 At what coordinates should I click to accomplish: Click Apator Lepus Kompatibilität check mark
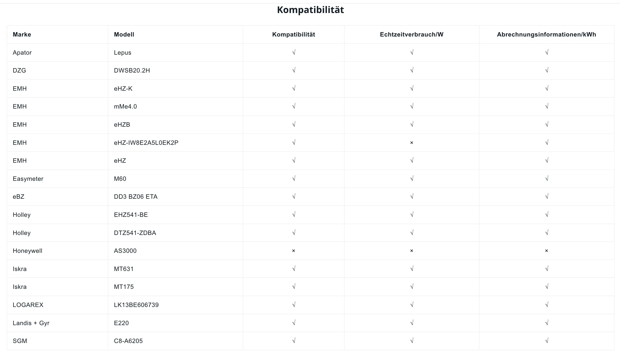coord(294,52)
